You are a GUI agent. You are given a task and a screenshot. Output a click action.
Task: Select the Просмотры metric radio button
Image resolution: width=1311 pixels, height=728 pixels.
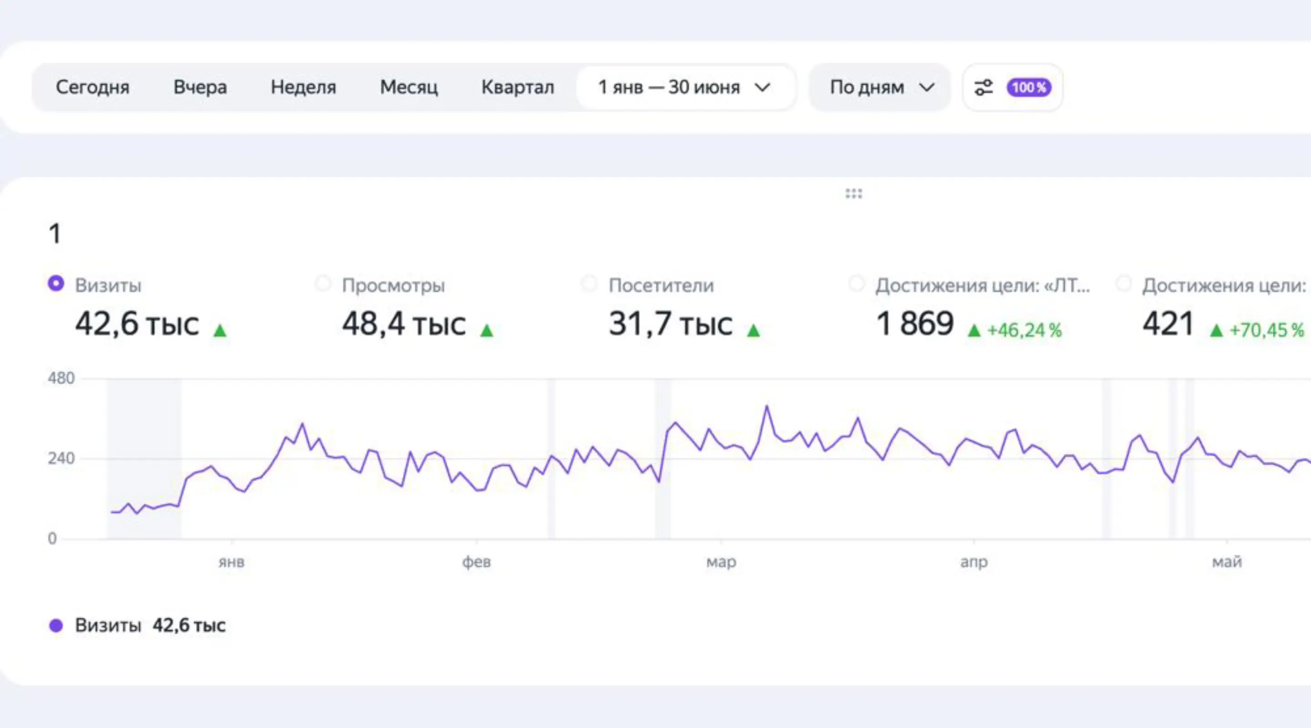tap(323, 283)
